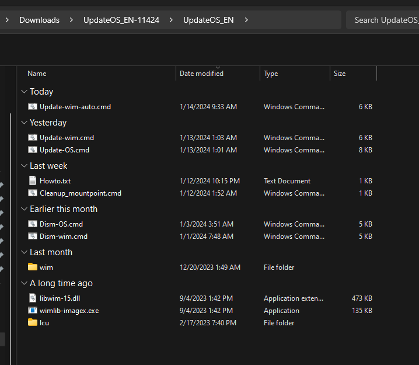Sort by the Date modified column header
Screen dimensions: 419x365
218,74
